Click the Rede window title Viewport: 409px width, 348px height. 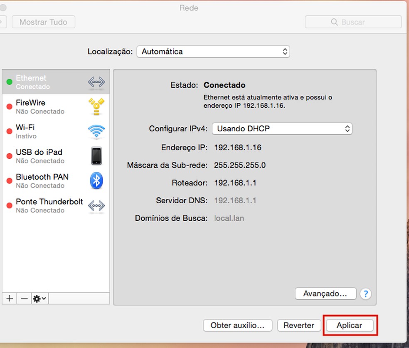[189, 8]
